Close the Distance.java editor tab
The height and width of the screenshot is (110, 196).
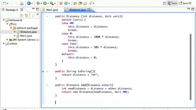click(x=89, y=9)
